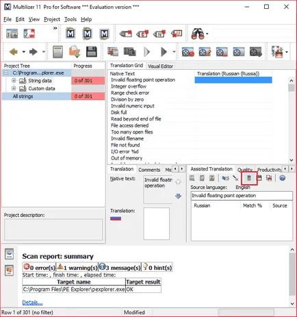Expand the Custom data tree node
Viewport: 297px width, 317px height.
[x=14, y=88]
